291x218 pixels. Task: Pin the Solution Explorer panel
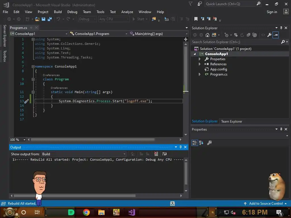[x=281, y=28]
